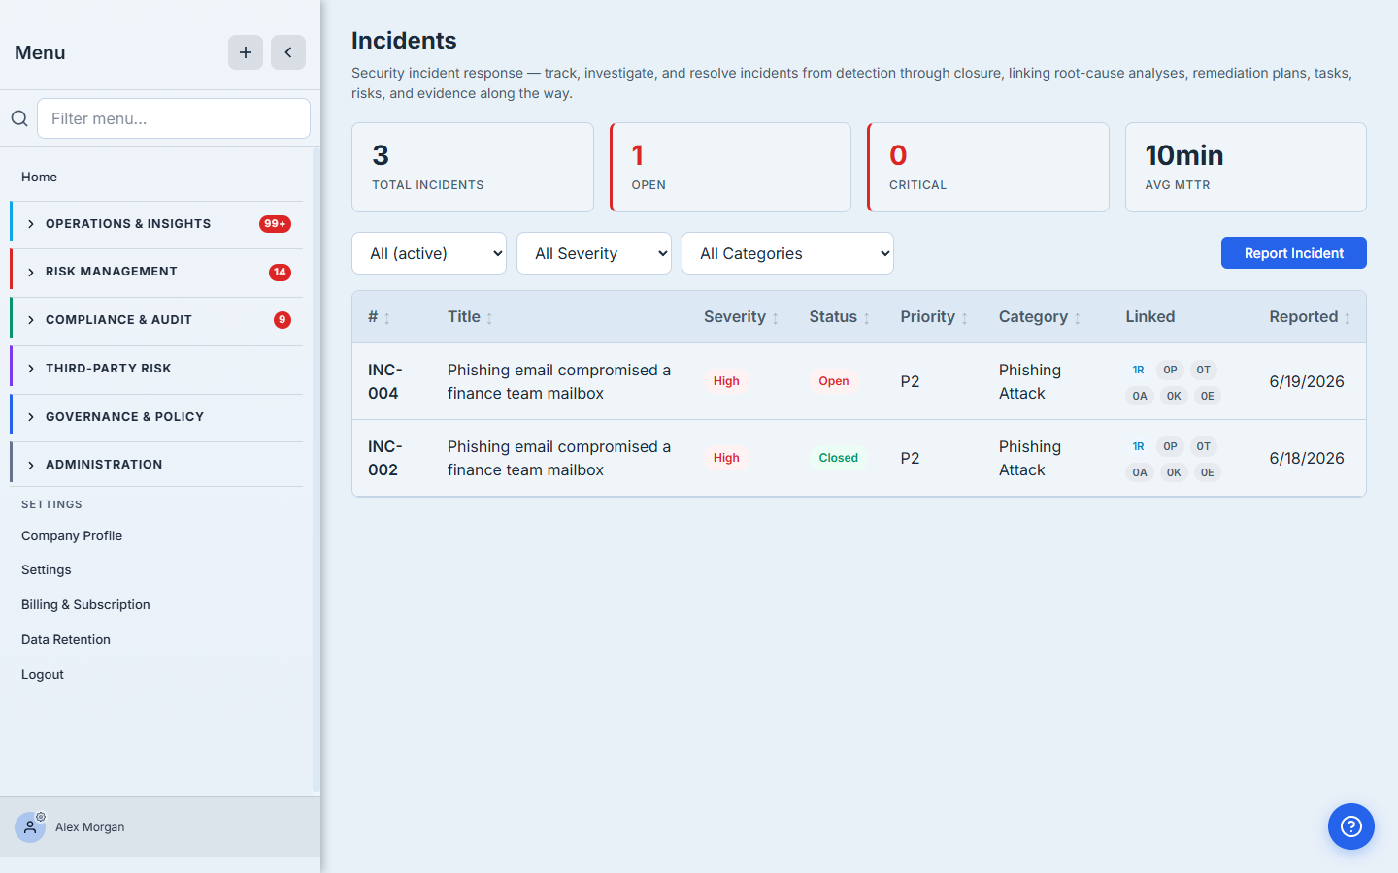
Task: Click the Linked column header
Action: tap(1150, 317)
